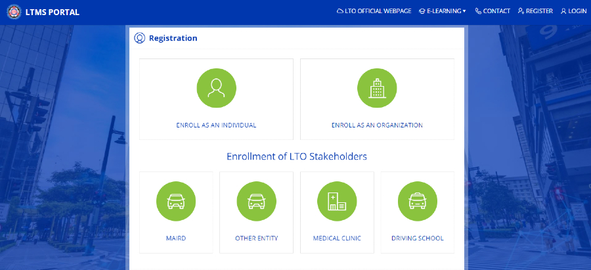Click the Enrollment of LTO Stakeholders heading
Viewport: 591px width, 270px height.
click(x=297, y=156)
